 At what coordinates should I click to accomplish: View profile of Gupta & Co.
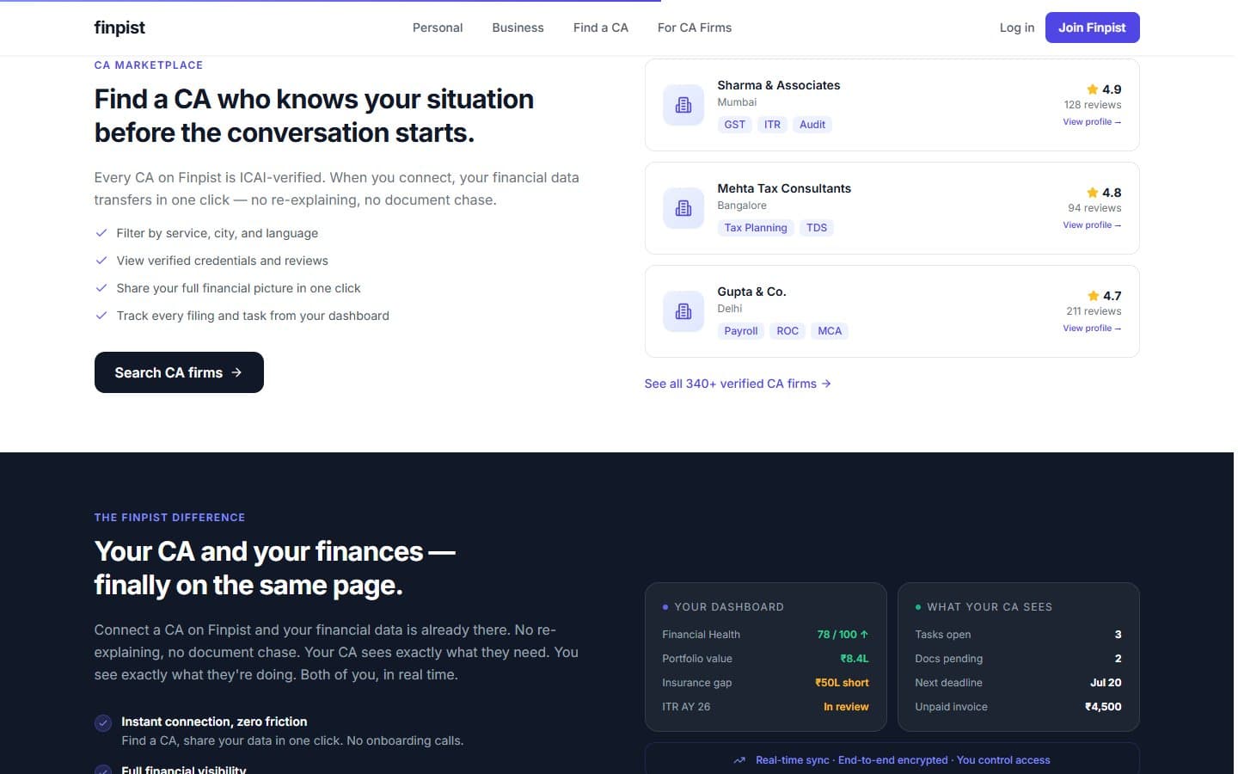1092,329
